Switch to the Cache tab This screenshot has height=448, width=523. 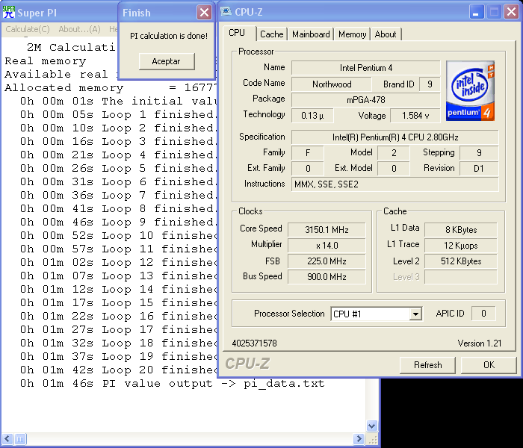(x=271, y=34)
